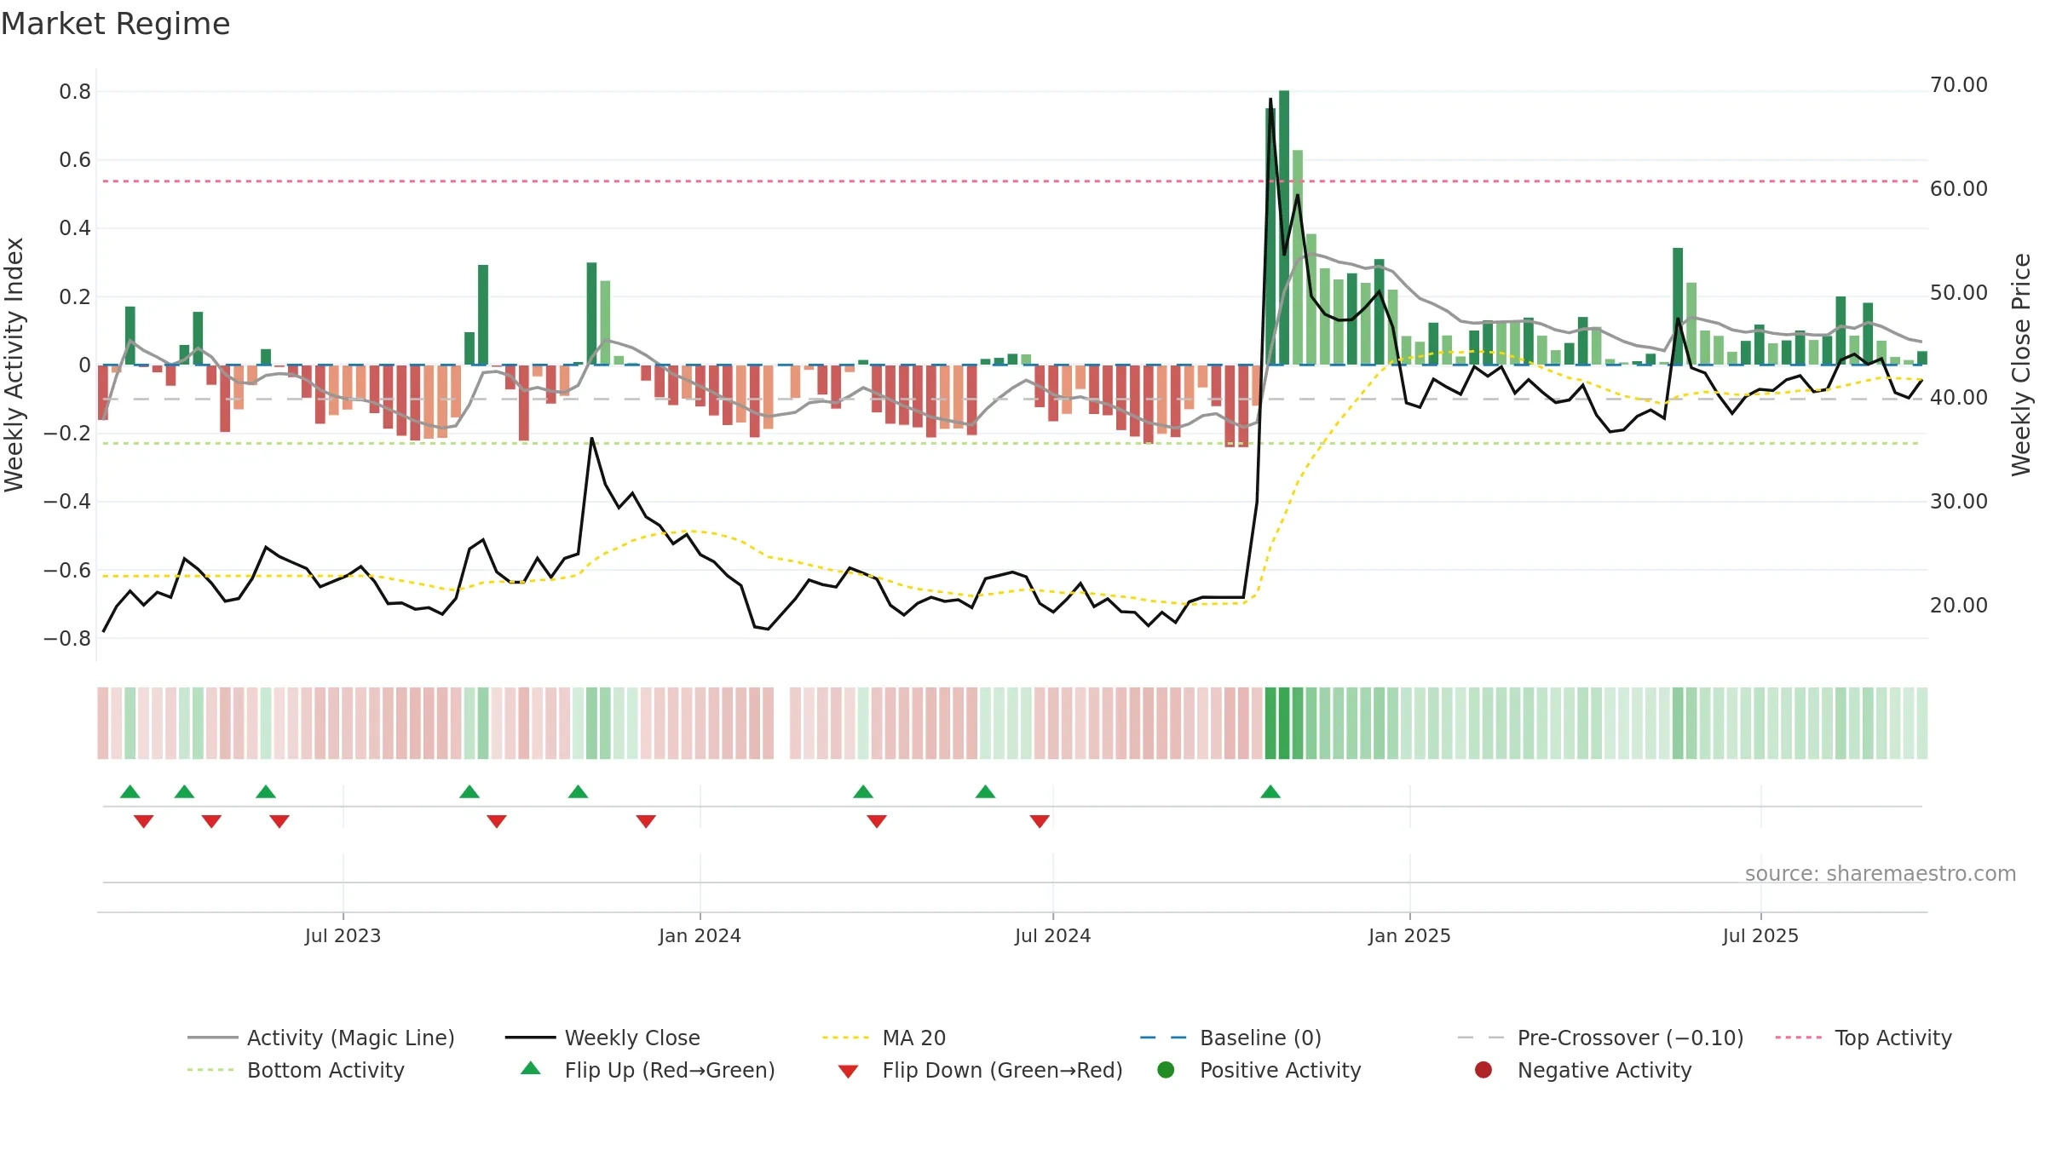Image resolution: width=2045 pixels, height=1150 pixels.
Task: Click the source: sharemaestro.com text
Action: [x=1881, y=874]
